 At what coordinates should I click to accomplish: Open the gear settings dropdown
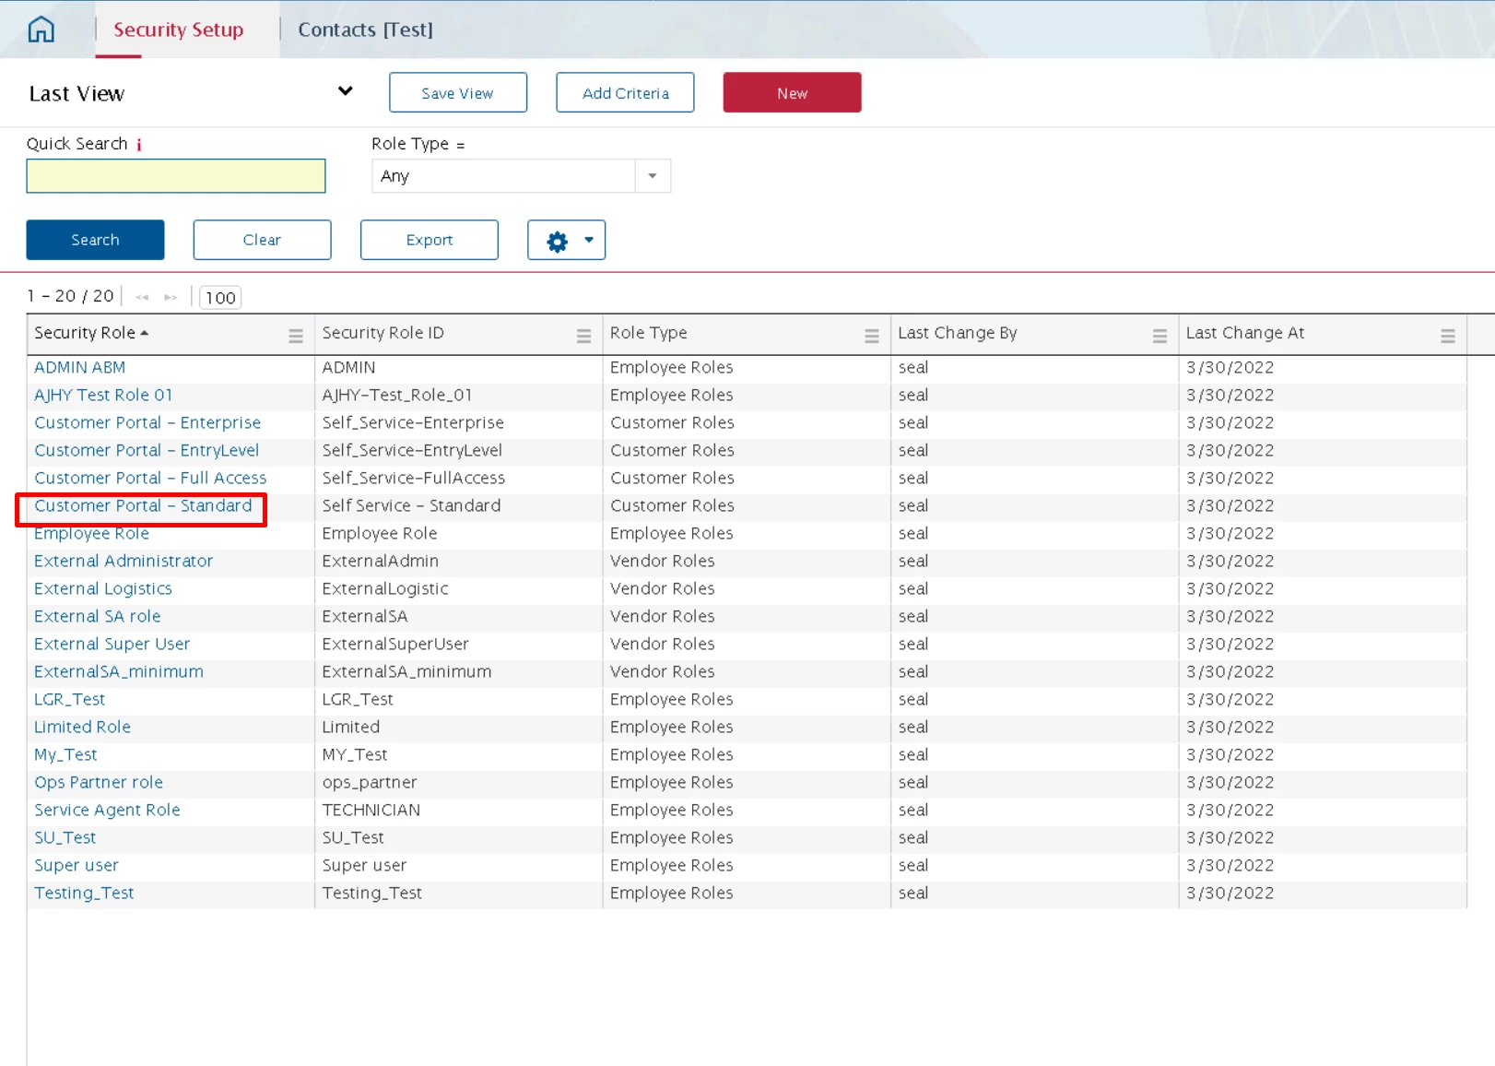(566, 241)
